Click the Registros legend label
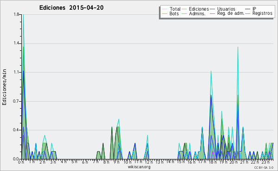 (x=262, y=13)
